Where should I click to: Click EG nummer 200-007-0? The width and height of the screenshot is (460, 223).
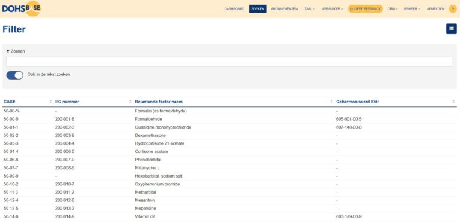click(x=65, y=160)
